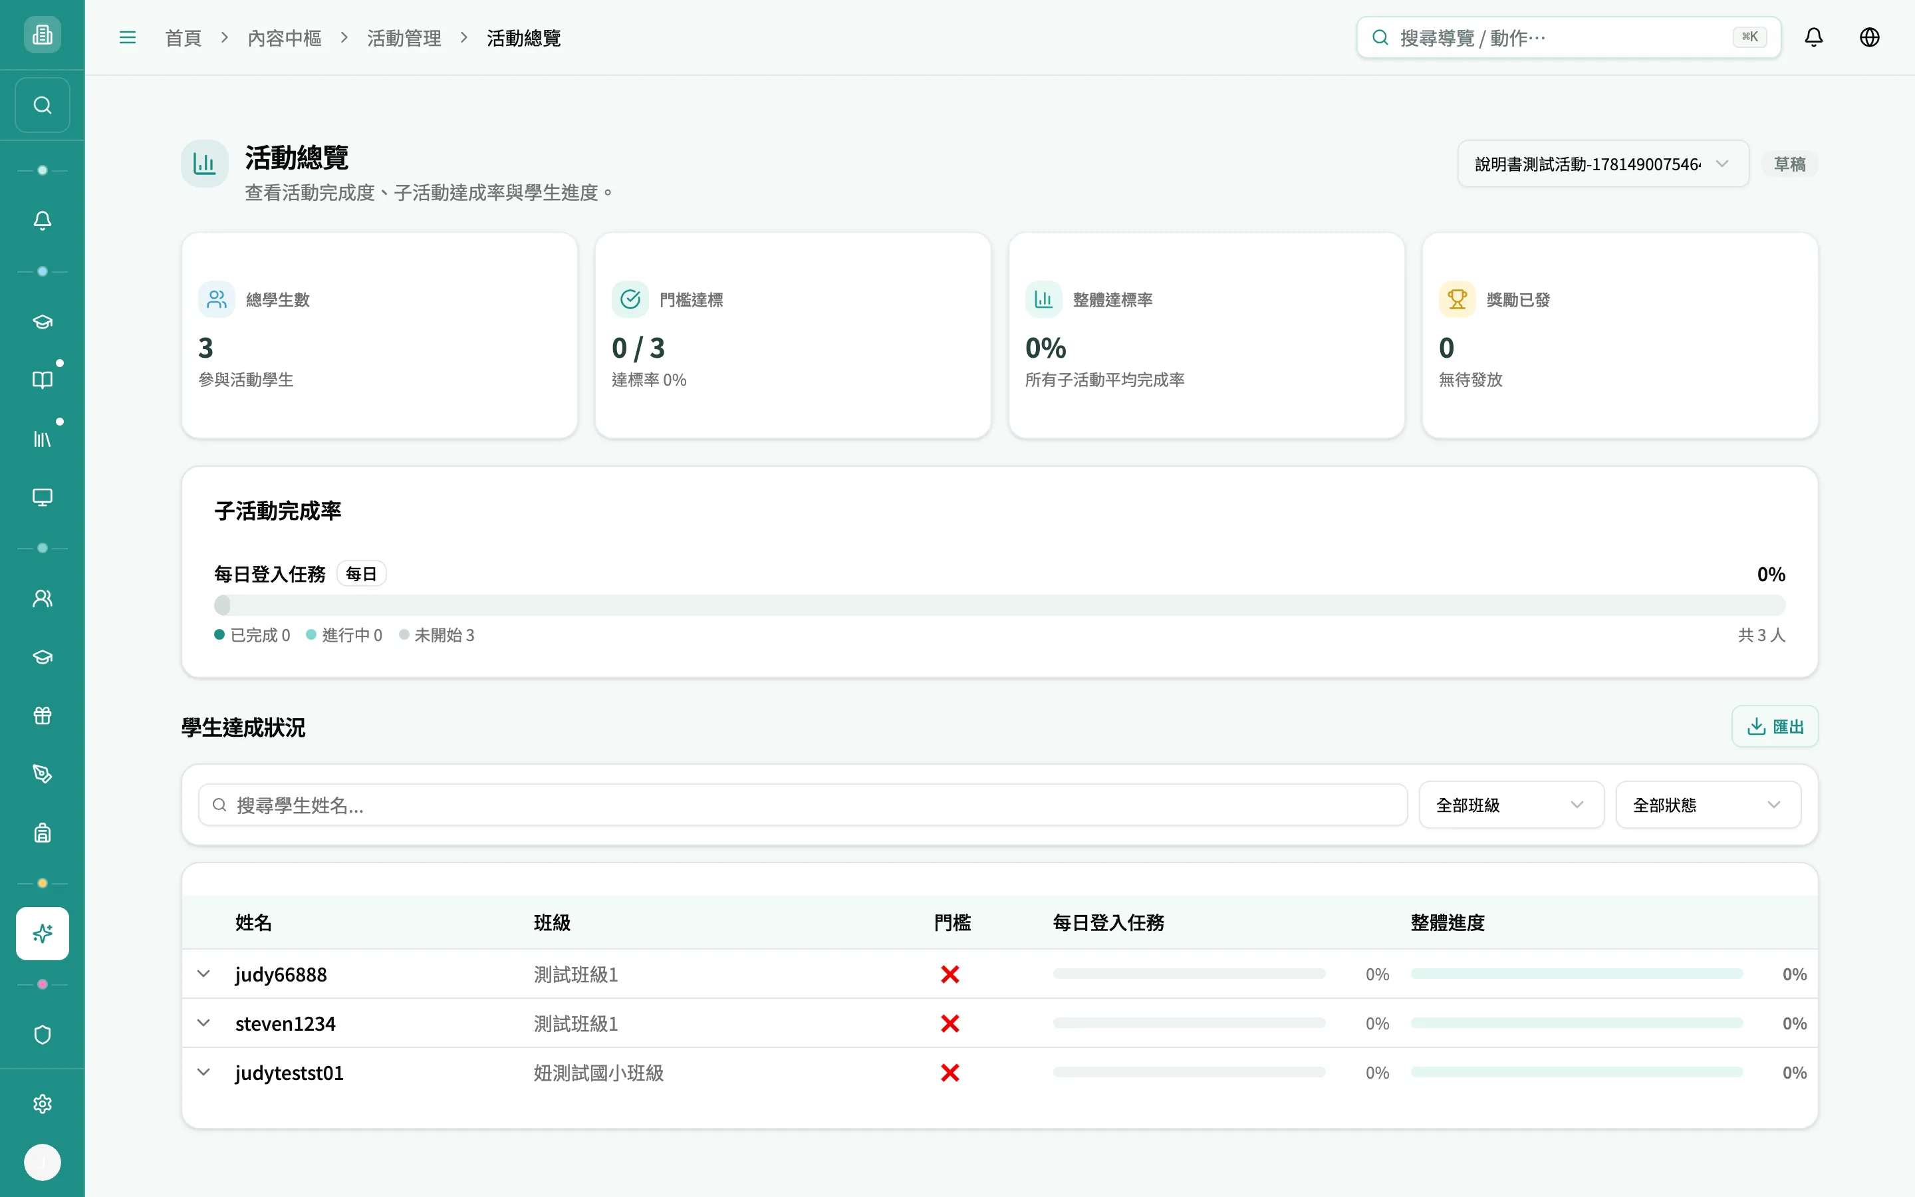Click the ⌘K shortcut hint
Viewport: 1915px width, 1197px height.
1749,37
